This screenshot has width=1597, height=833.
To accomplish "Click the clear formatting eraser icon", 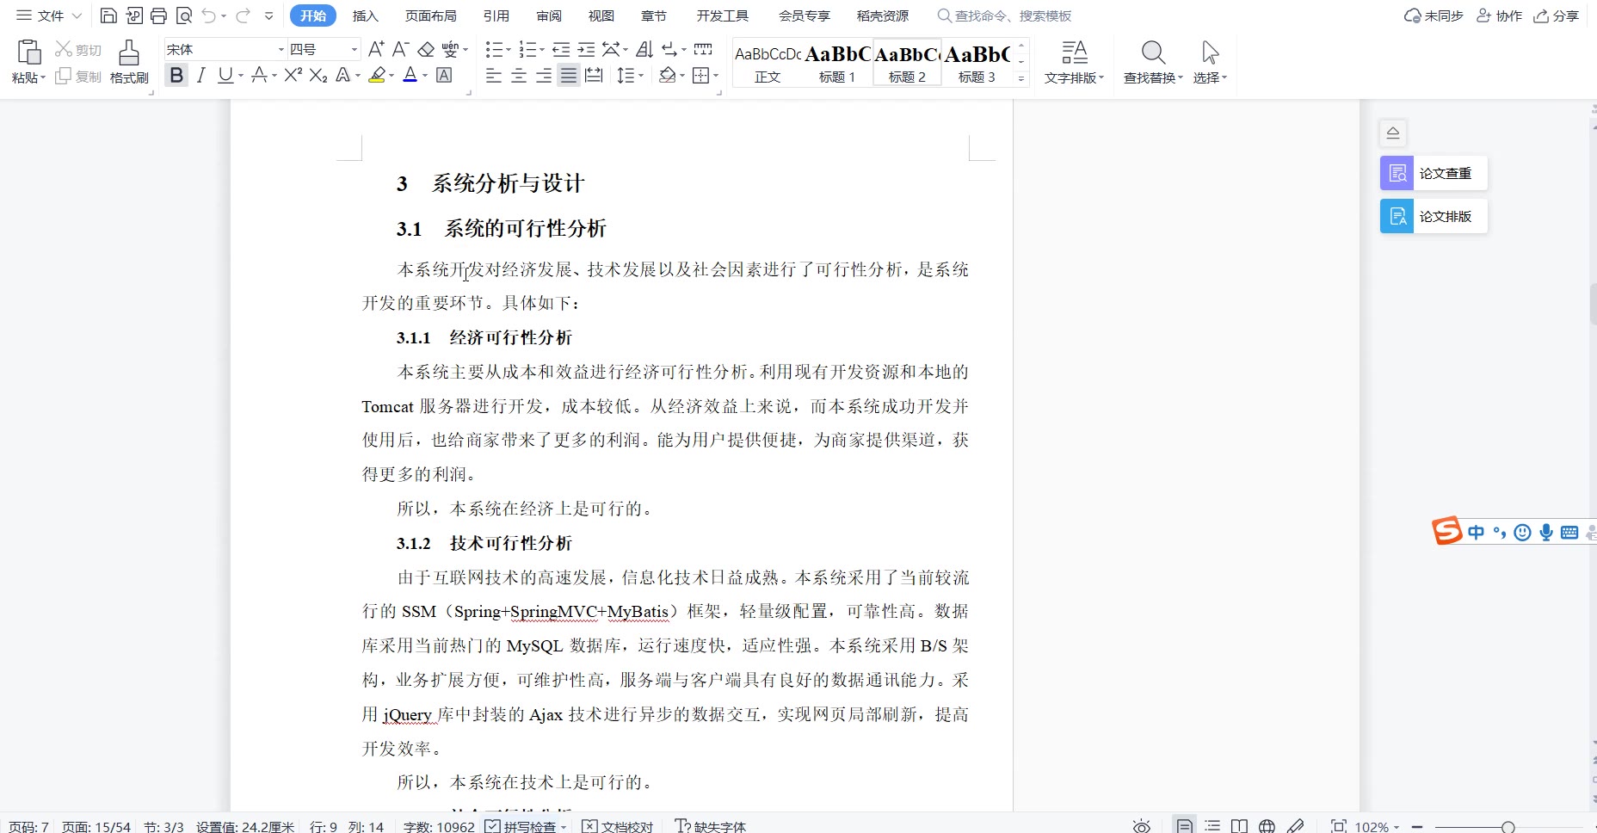I will [426, 49].
